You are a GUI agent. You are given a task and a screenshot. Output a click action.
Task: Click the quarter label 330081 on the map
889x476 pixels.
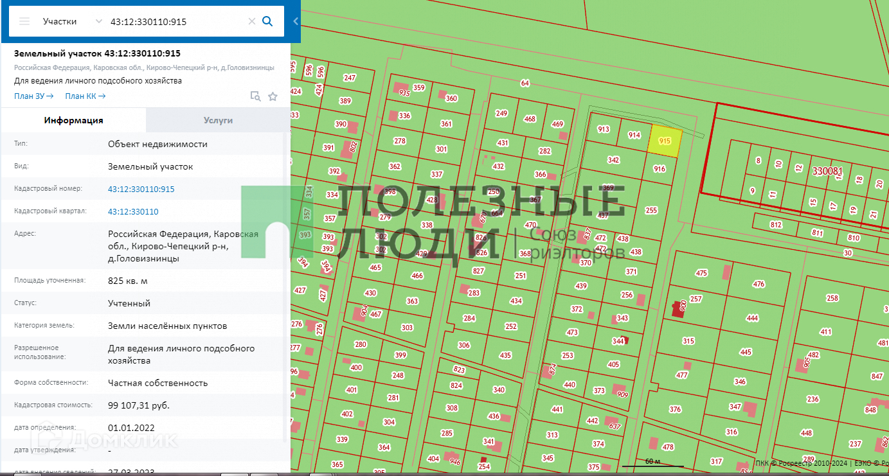(x=827, y=172)
